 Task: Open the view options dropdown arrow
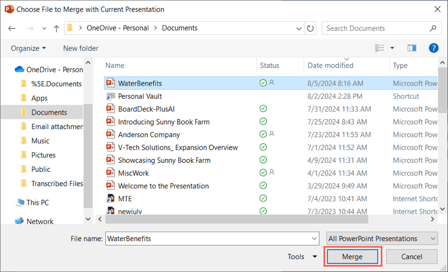[392, 48]
